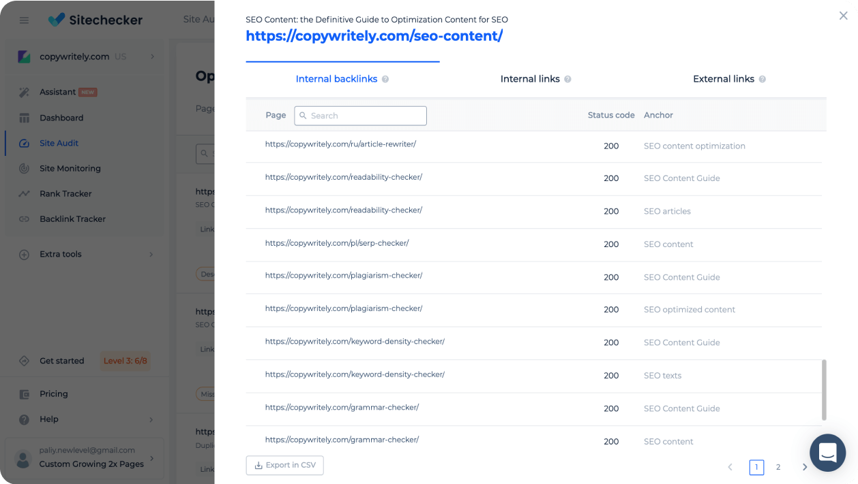This screenshot has height=484, width=858.
Task: Click the Dashboard sidebar icon
Action: [25, 118]
